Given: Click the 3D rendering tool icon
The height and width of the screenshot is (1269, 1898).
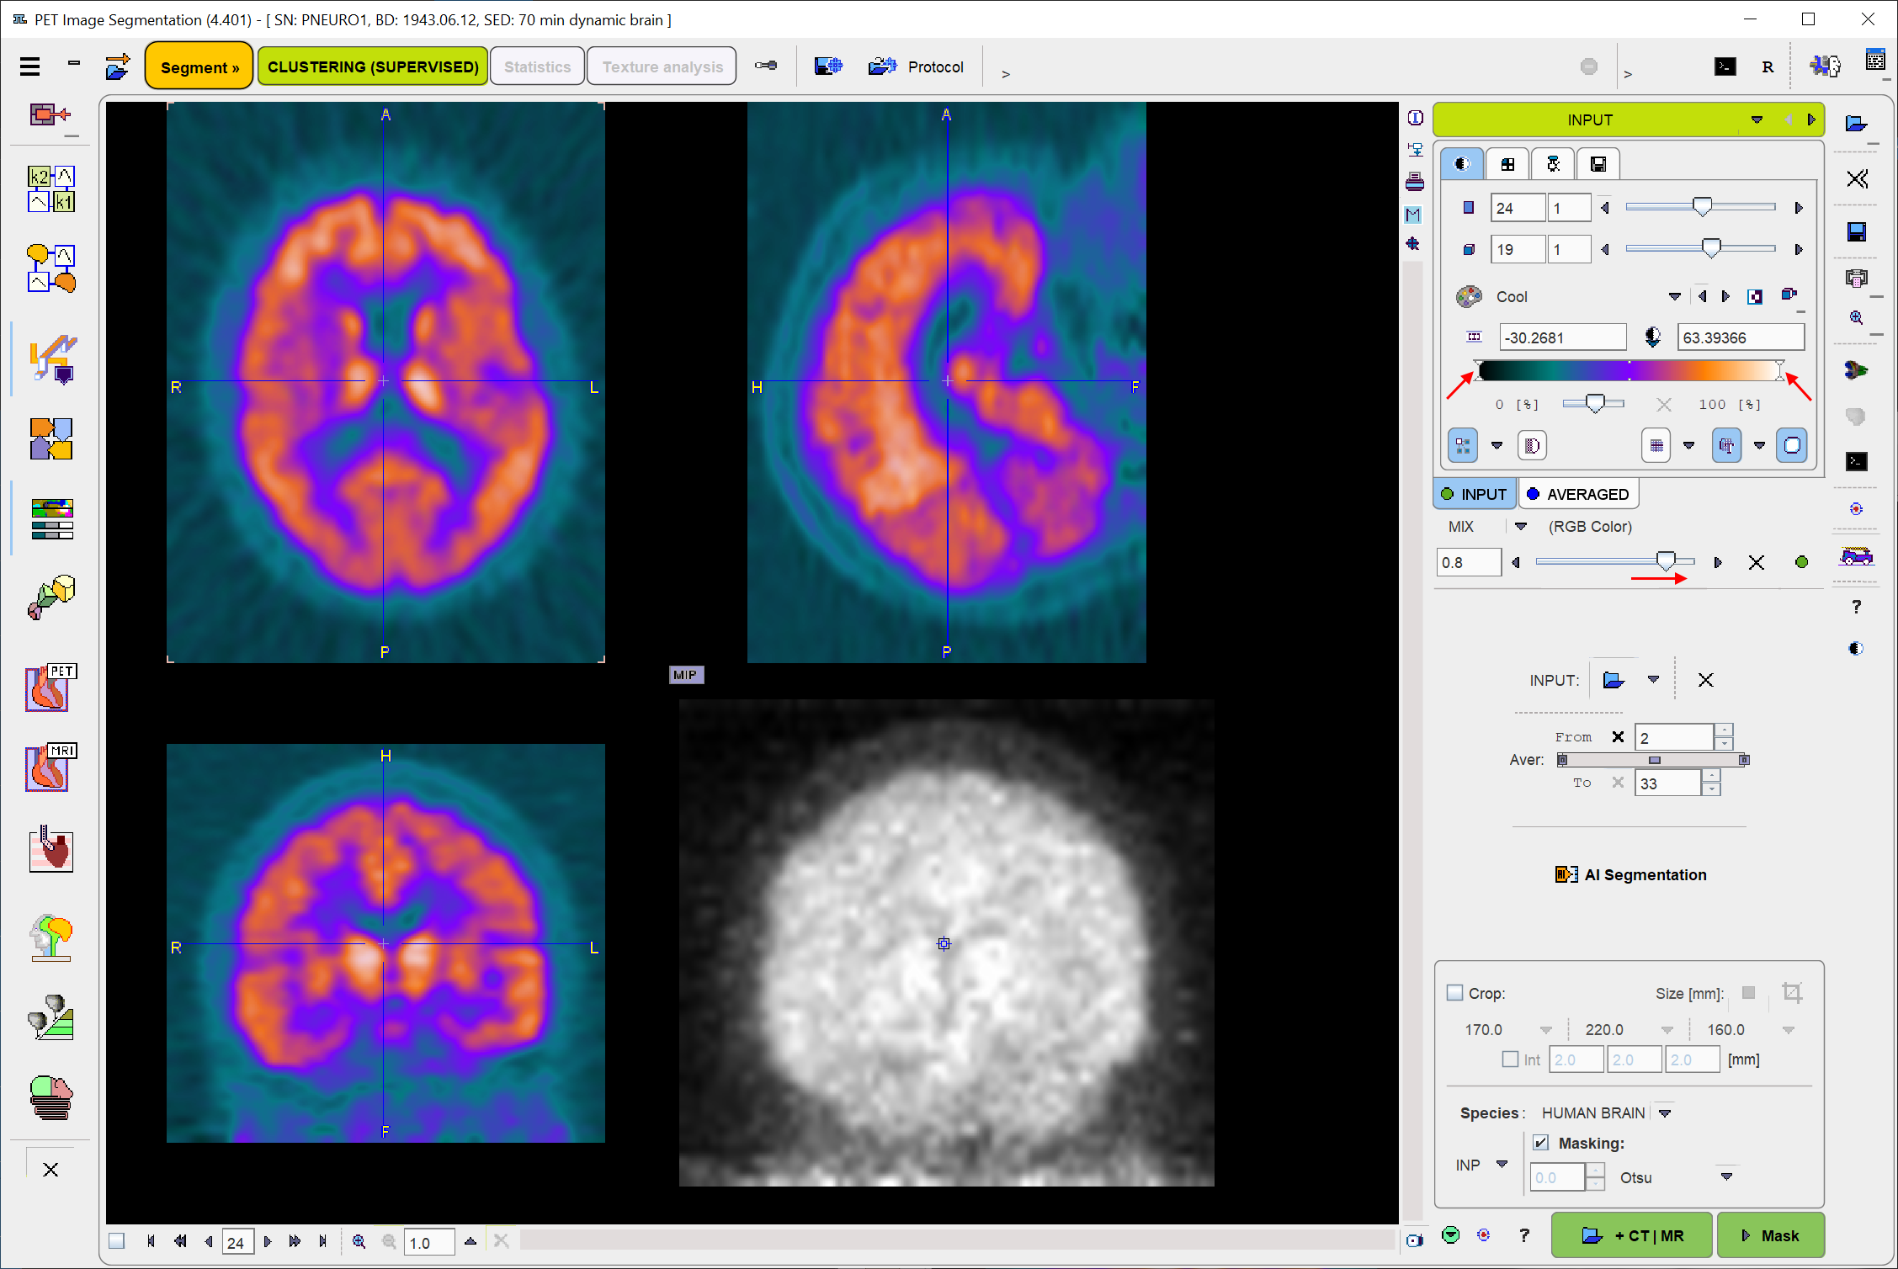Looking at the screenshot, I should 51,598.
